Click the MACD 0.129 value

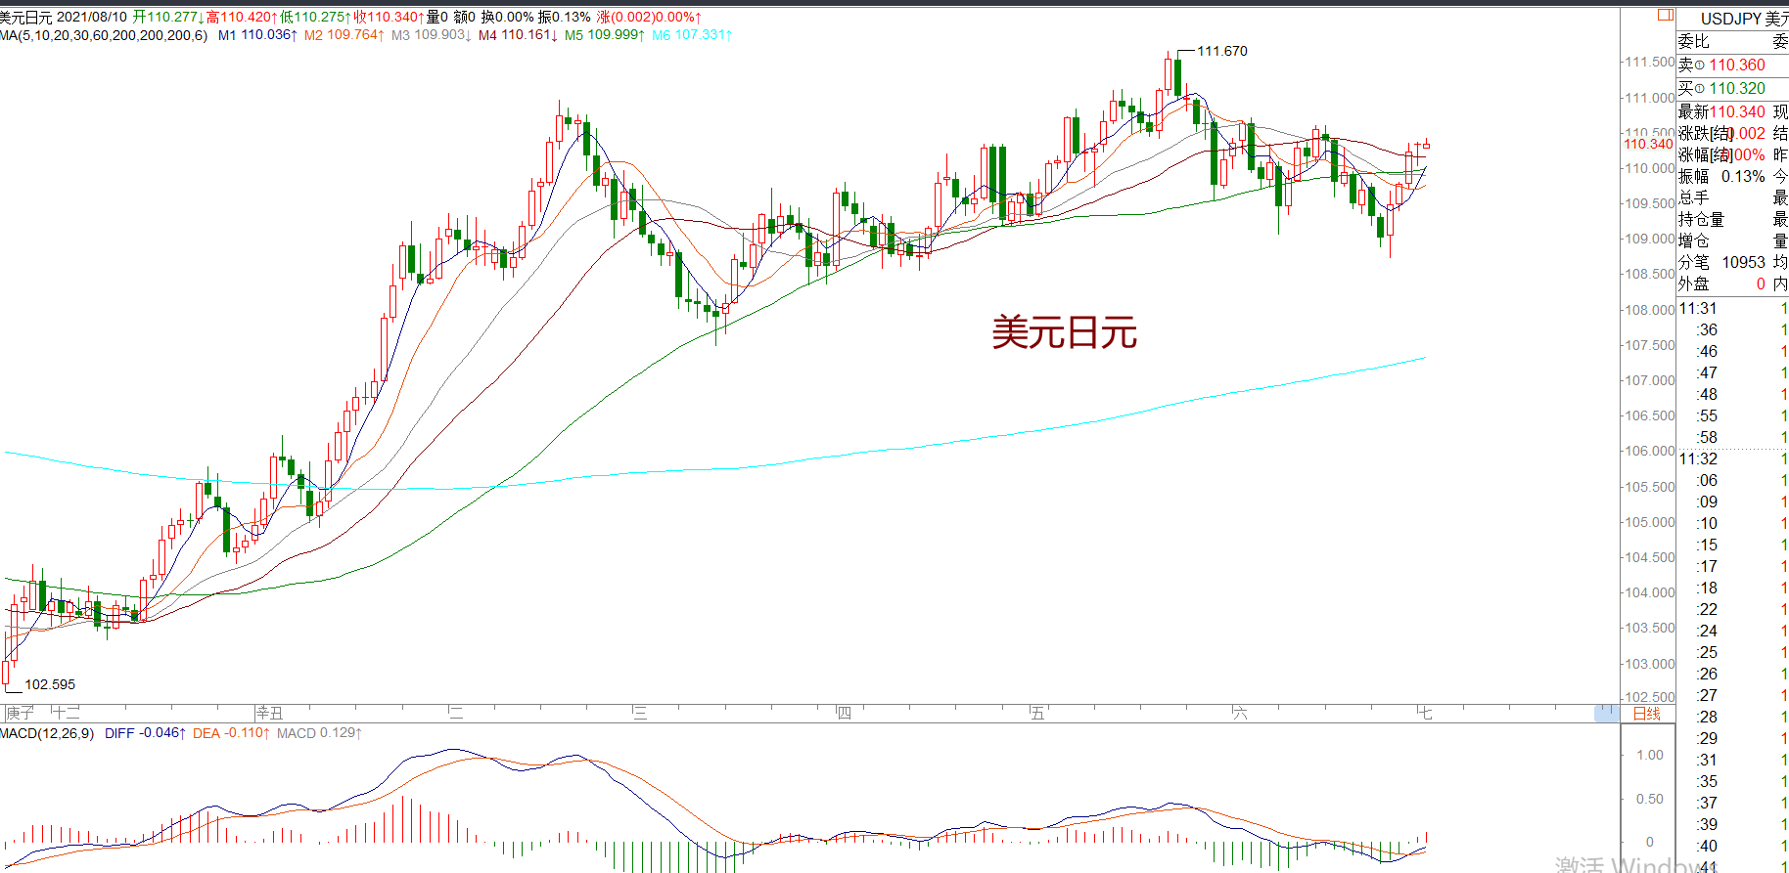click(319, 733)
